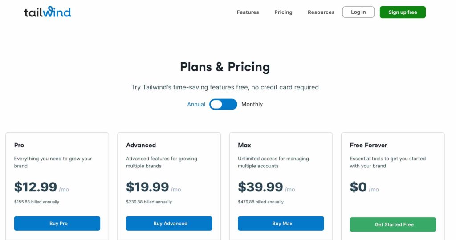
Task: Toggle the Annual/Monthly billing switch
Action: pos(223,104)
